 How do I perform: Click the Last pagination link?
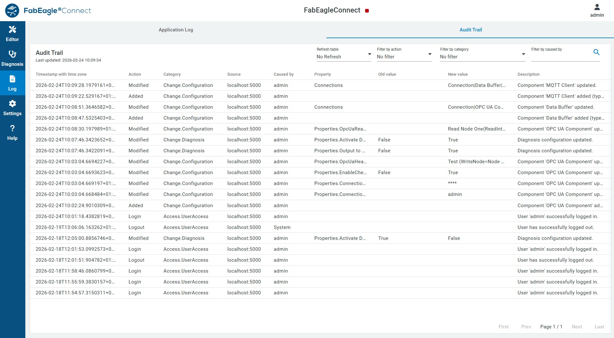pyautogui.click(x=599, y=327)
